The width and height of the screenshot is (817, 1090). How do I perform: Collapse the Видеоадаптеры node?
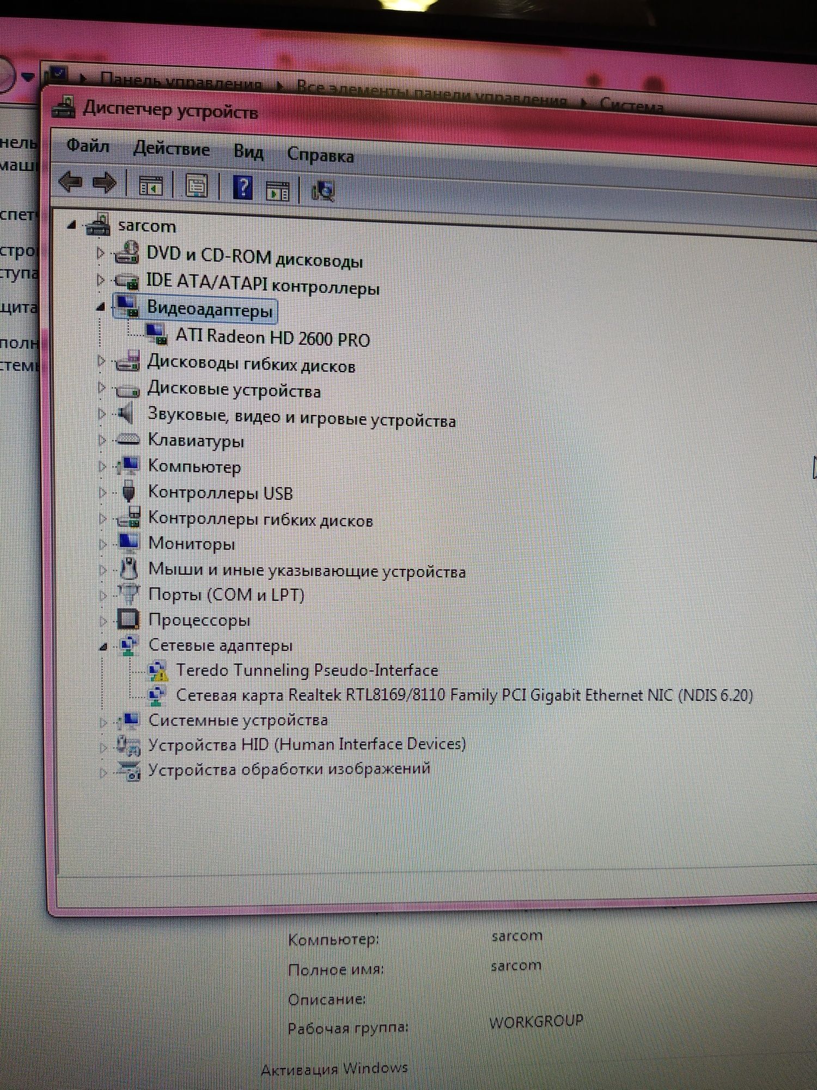[x=101, y=308]
